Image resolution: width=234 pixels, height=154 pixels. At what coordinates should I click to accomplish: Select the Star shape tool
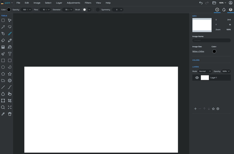click(10, 74)
